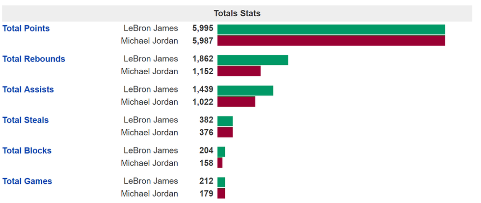The image size is (481, 203).
Task: Click the LeBron James label beside Total Games
Action: pos(151,181)
